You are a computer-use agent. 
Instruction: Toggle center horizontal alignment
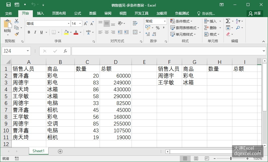click(x=107, y=32)
